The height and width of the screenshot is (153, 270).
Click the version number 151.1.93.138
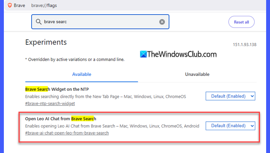coord(245,44)
